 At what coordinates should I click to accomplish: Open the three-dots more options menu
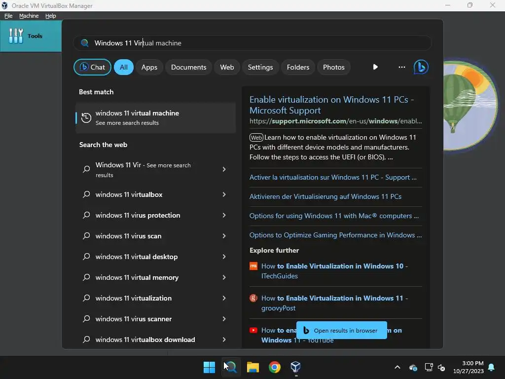click(401, 67)
